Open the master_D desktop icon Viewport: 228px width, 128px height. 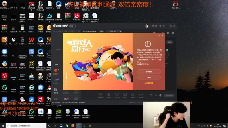point(4,41)
